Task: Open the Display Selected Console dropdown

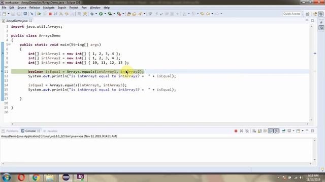Action: point(294,131)
